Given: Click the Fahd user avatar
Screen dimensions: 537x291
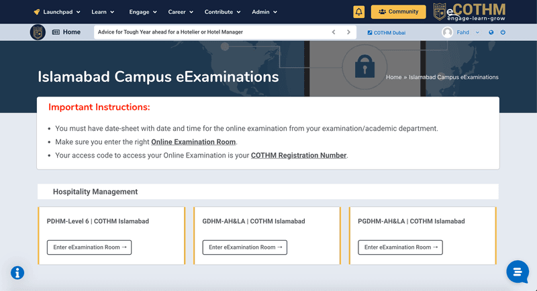Looking at the screenshot, I should (x=447, y=32).
